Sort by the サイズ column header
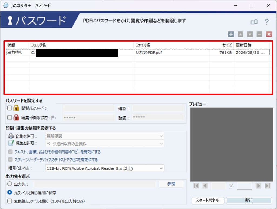The height and width of the screenshot is (209, 277). coord(222,45)
